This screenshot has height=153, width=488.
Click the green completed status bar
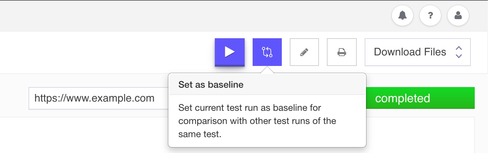click(420, 98)
